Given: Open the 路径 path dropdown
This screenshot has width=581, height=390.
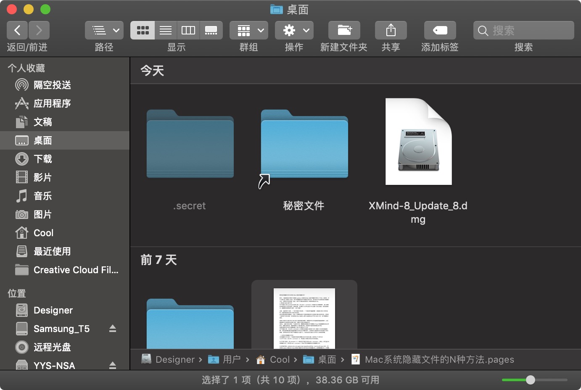Looking at the screenshot, I should [x=104, y=30].
